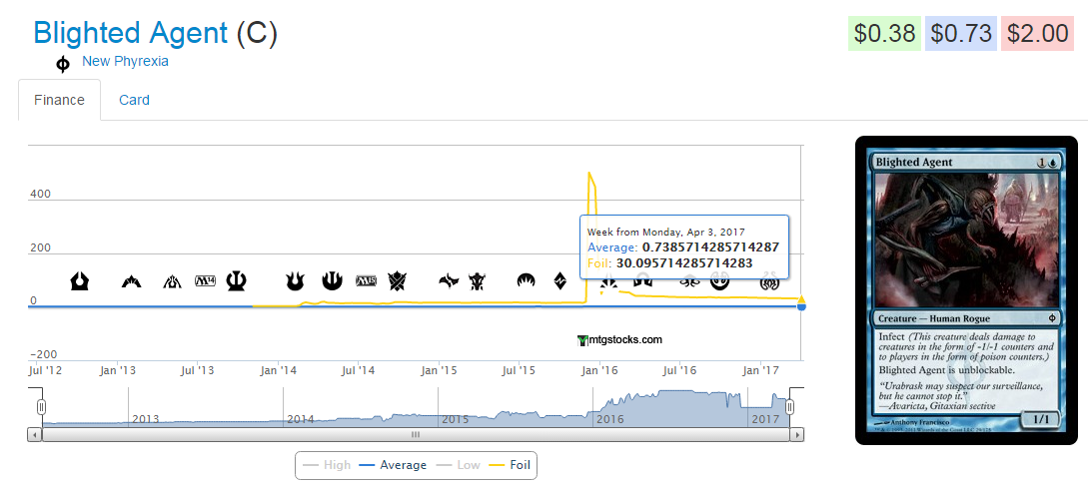The height and width of the screenshot is (486, 1088).
Task: Click the green $0.38 low price badge
Action: 885,33
